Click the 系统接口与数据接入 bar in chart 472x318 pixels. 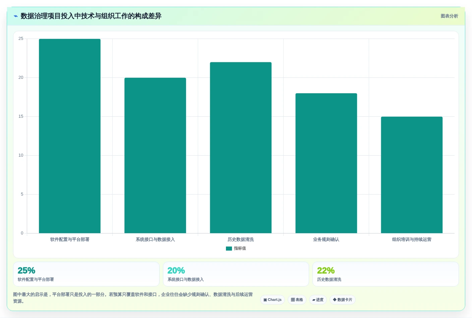click(x=155, y=155)
